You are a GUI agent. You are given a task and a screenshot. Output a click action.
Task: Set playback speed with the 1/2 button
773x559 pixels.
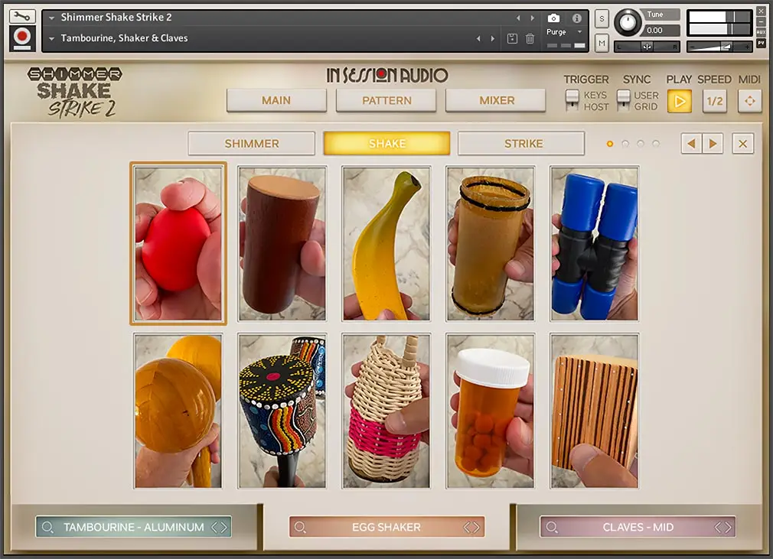coord(714,102)
